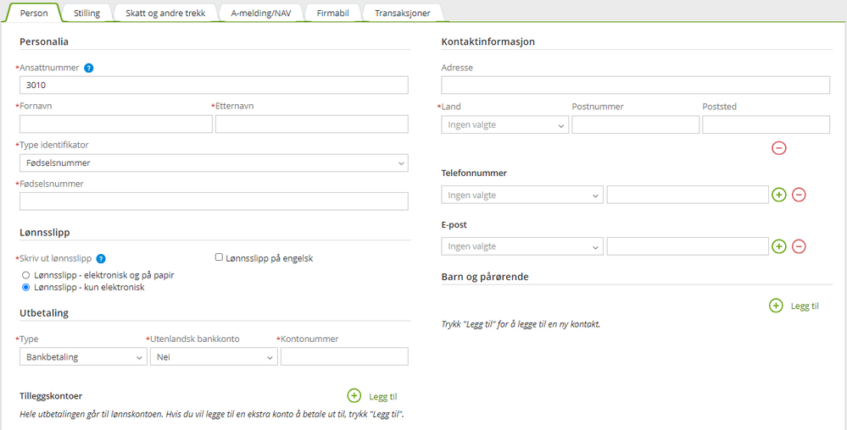Click the help icon beside Skriv ut lønnsslipp
The width and height of the screenshot is (847, 430).
101,258
